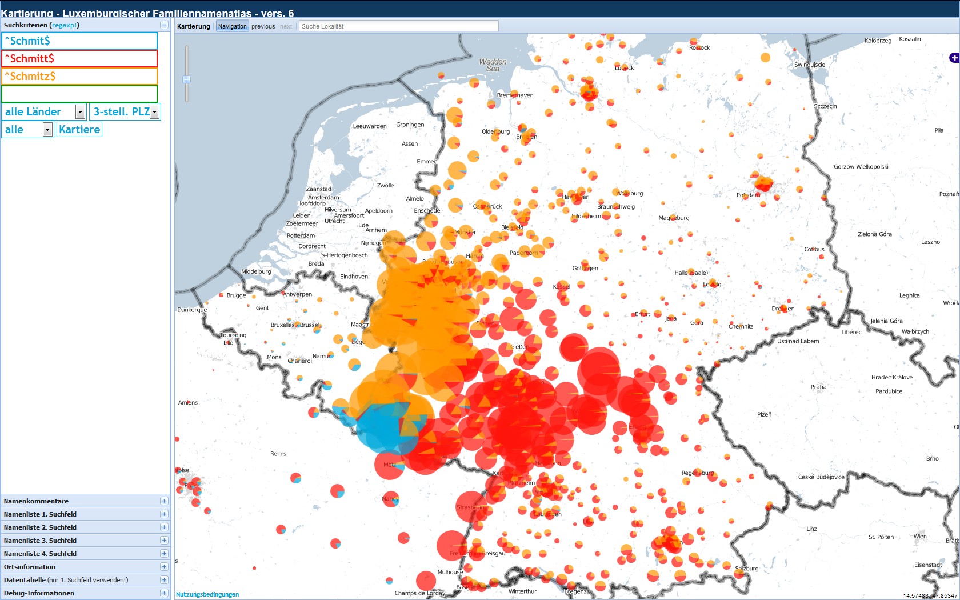
Task: Expand Ortsinformation panel plus icon
Action: point(164,567)
